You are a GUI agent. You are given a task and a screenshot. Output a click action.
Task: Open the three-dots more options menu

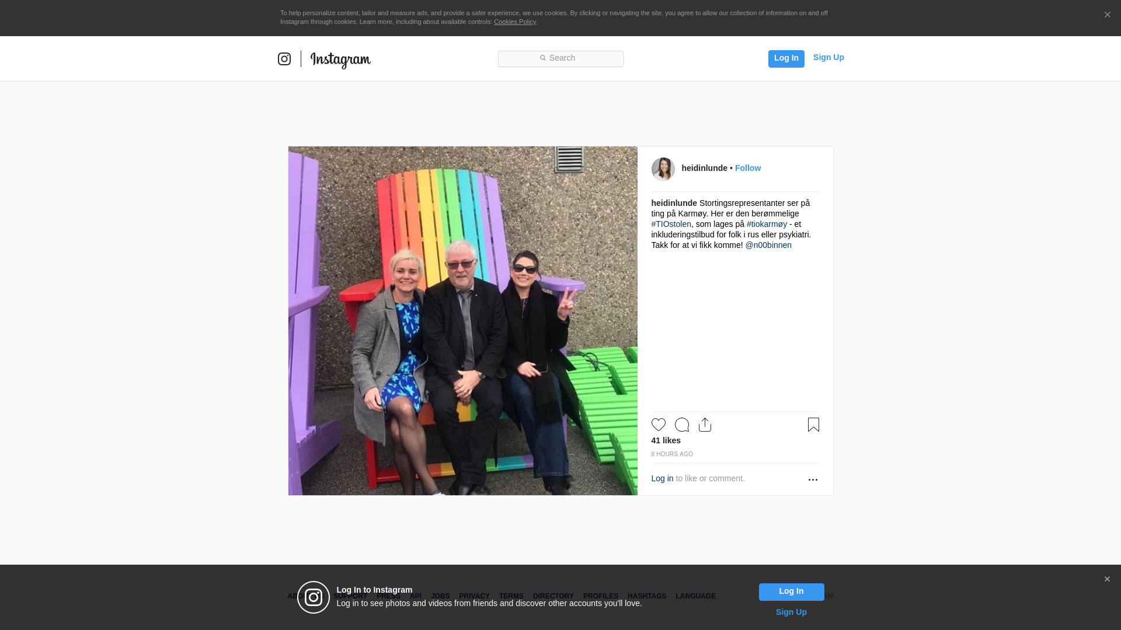click(x=813, y=480)
